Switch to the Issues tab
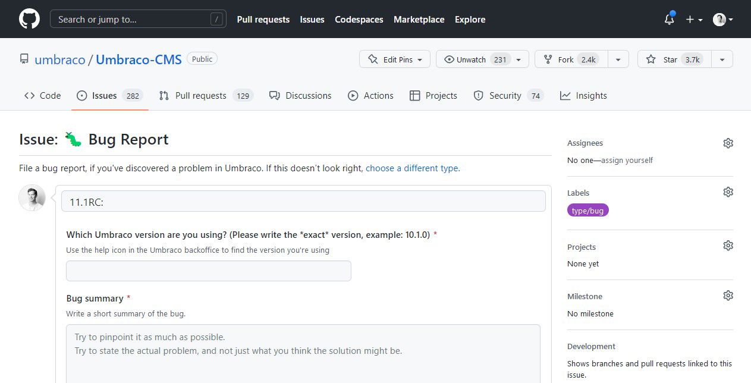The width and height of the screenshot is (751, 383). (x=109, y=96)
